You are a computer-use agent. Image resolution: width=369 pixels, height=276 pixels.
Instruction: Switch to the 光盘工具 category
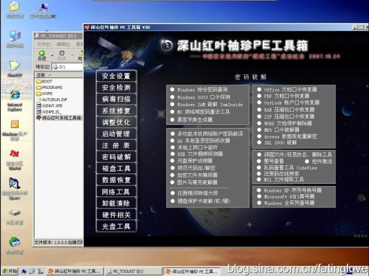(x=116, y=227)
